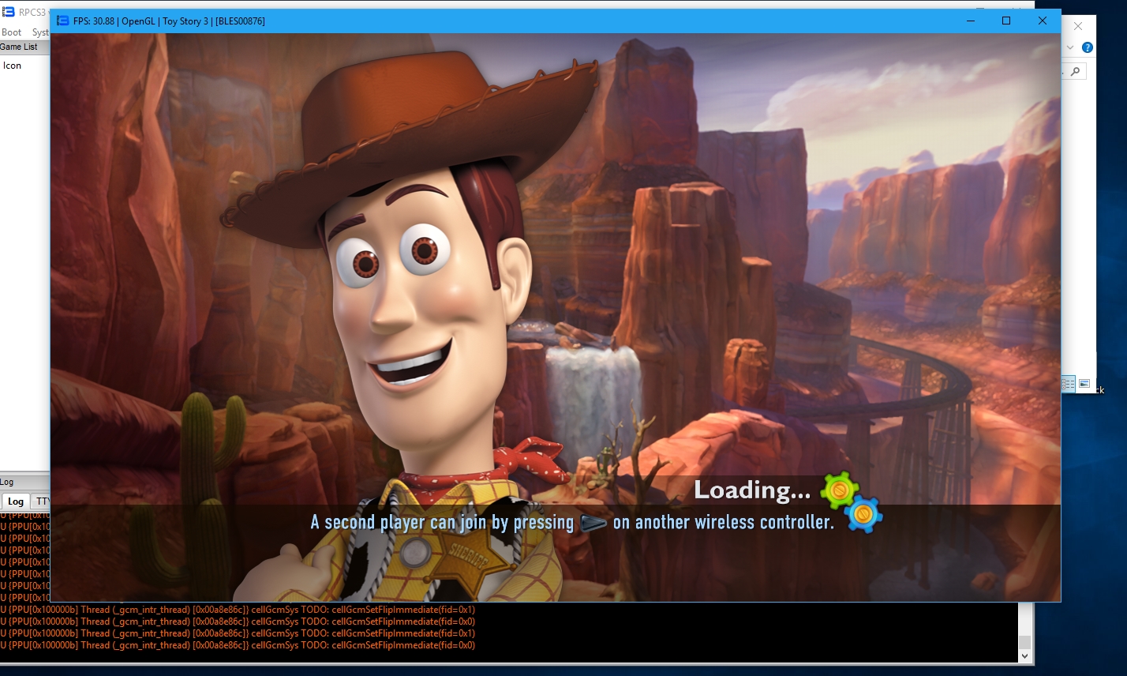This screenshot has width=1127, height=676.
Task: Open the System menu
Action: point(40,32)
